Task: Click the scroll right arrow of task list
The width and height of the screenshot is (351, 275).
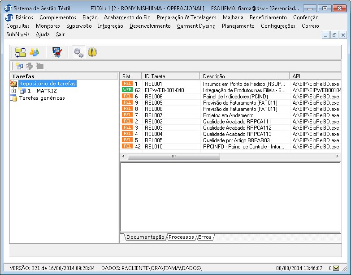Action: pos(337,156)
